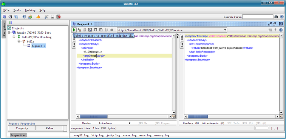Click the request editor horizontal scrollbar thumb
The image size is (286, 139).
pos(94,117)
